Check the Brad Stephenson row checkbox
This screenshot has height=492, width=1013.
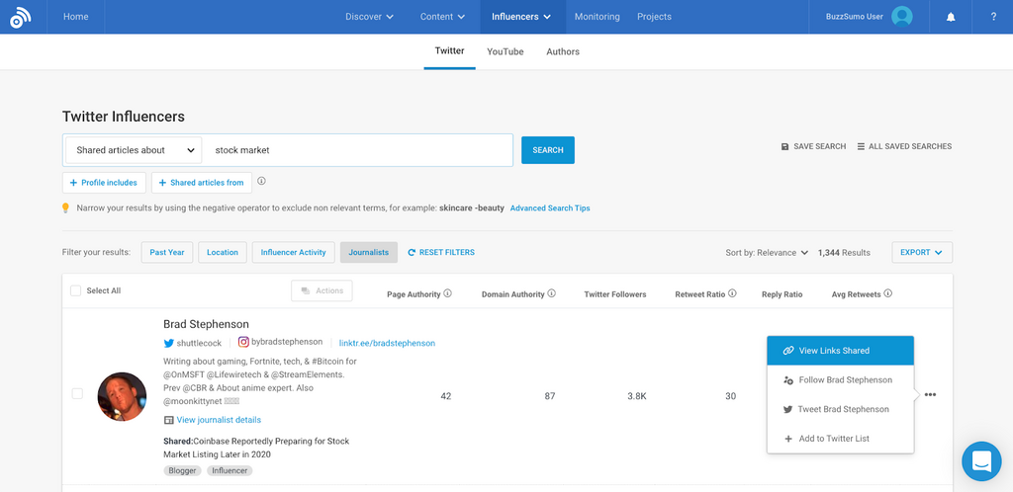(77, 394)
